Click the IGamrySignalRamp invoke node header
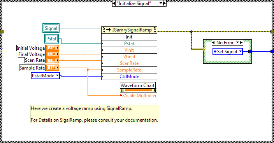 point(129,30)
